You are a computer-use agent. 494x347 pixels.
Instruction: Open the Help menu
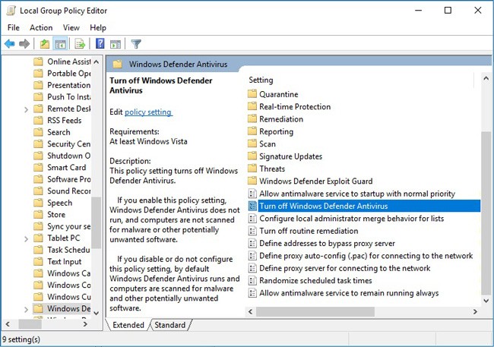pyautogui.click(x=98, y=27)
